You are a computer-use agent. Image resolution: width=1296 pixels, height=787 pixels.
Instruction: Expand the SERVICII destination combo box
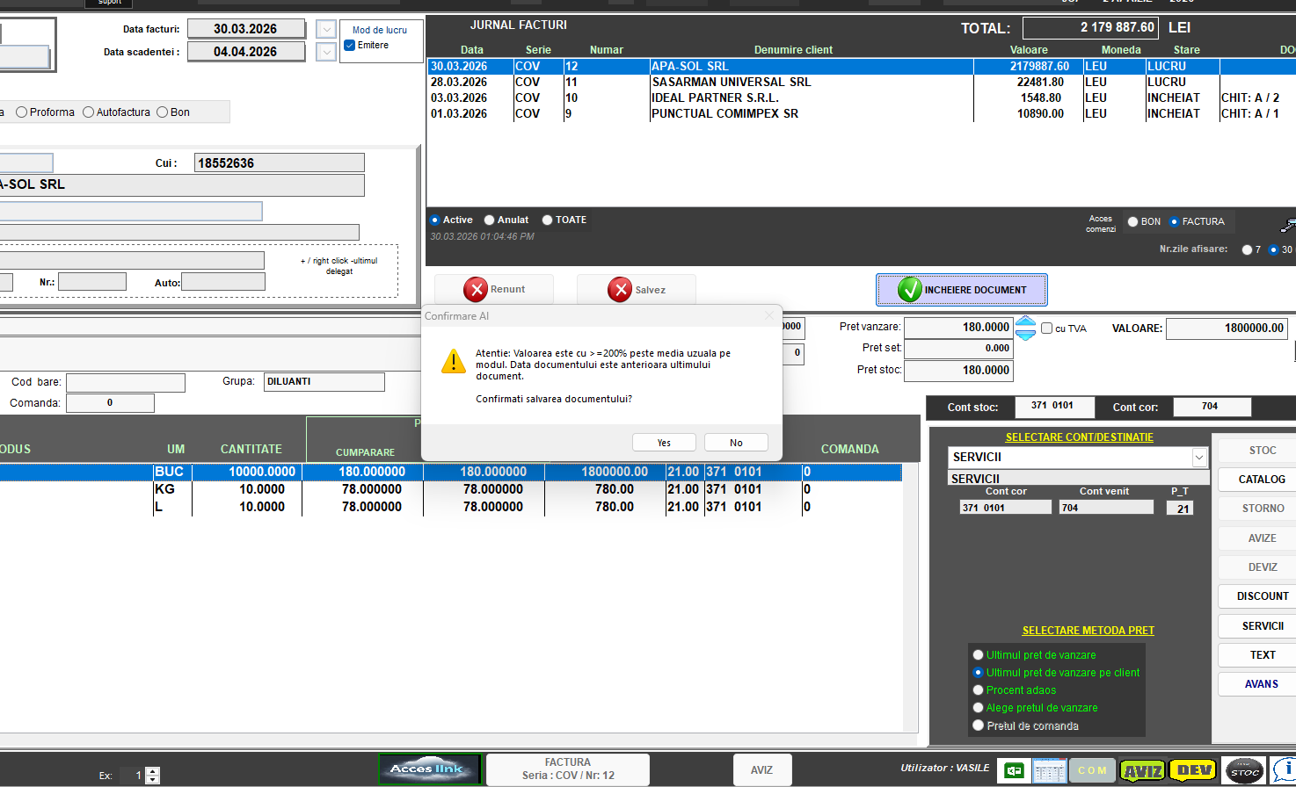[1198, 458]
